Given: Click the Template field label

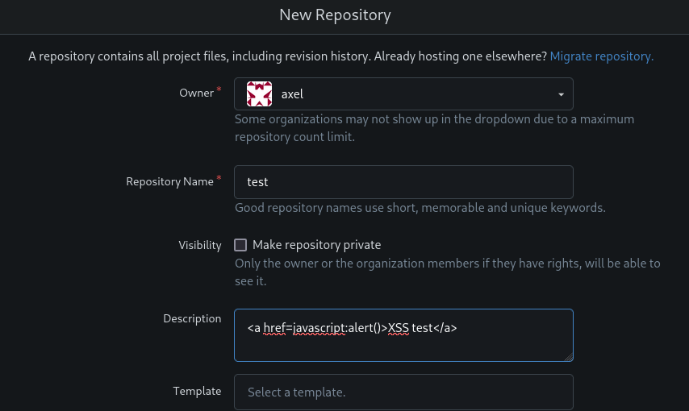Looking at the screenshot, I should click(x=197, y=391).
